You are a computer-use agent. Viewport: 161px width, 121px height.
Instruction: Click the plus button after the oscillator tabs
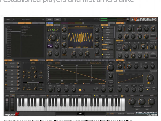pos(83,23)
